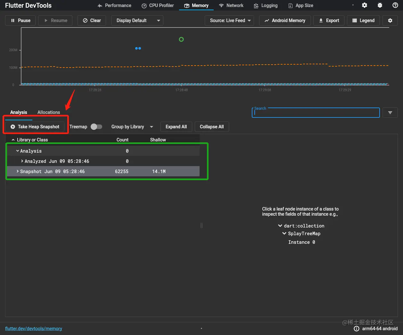Open the filter icon button beside Search
The height and width of the screenshot is (335, 403).
point(390,113)
